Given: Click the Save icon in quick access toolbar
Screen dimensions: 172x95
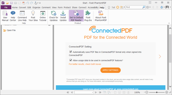Looking at the screenshot, I should 11,3.
